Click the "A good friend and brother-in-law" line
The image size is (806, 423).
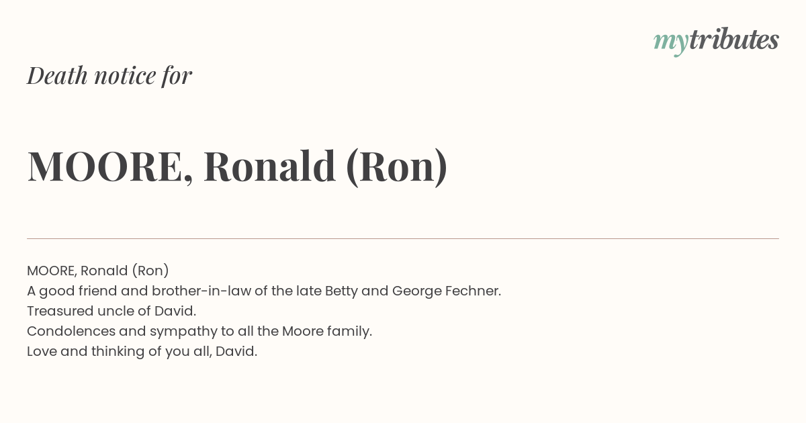point(264,291)
